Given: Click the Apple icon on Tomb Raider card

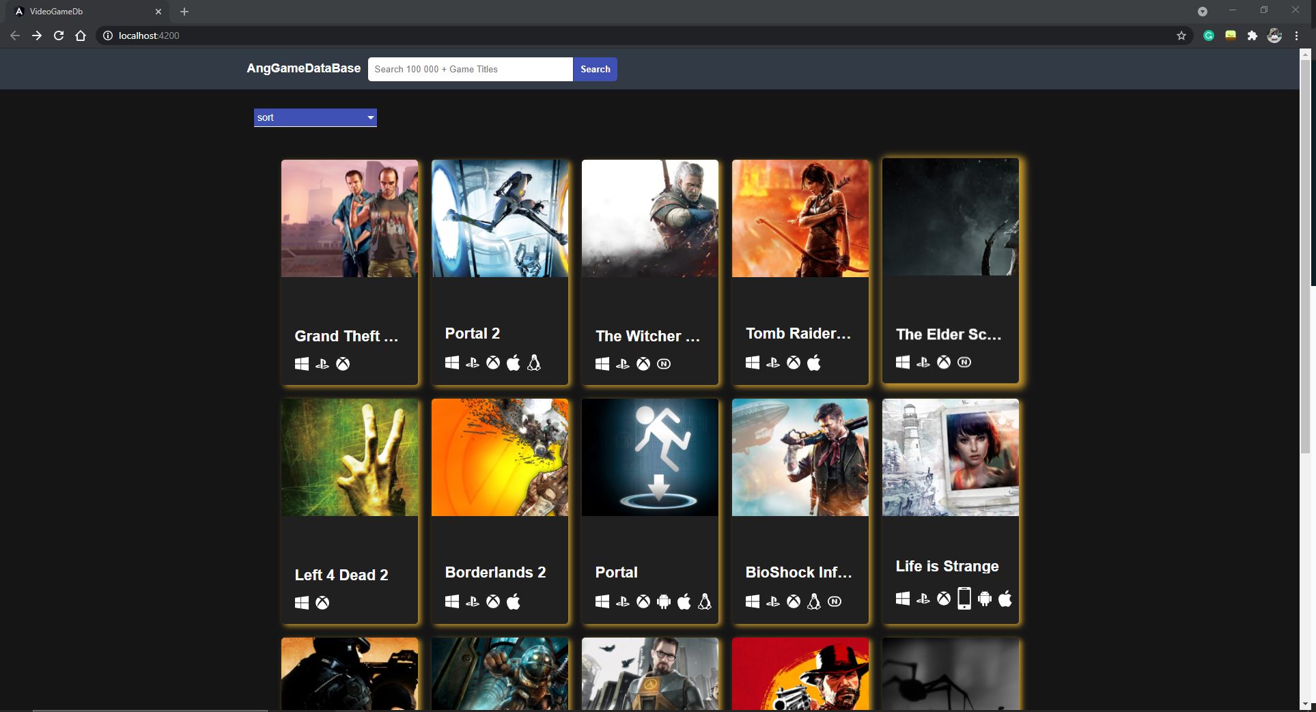Looking at the screenshot, I should pos(814,362).
